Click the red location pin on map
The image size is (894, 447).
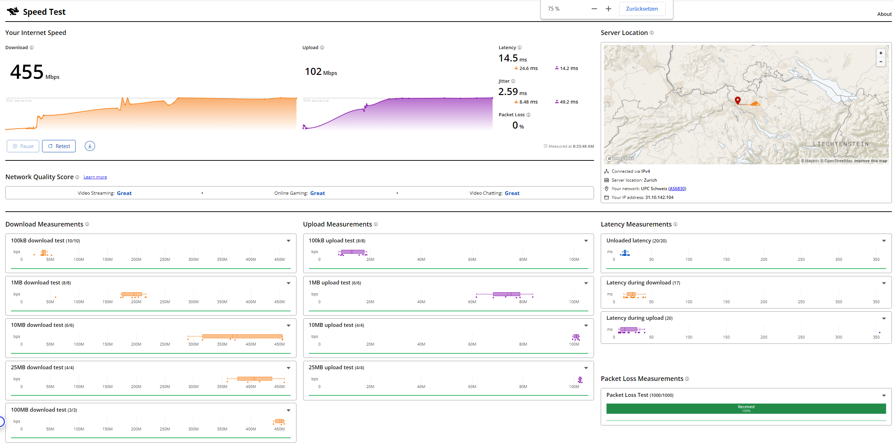[737, 100]
